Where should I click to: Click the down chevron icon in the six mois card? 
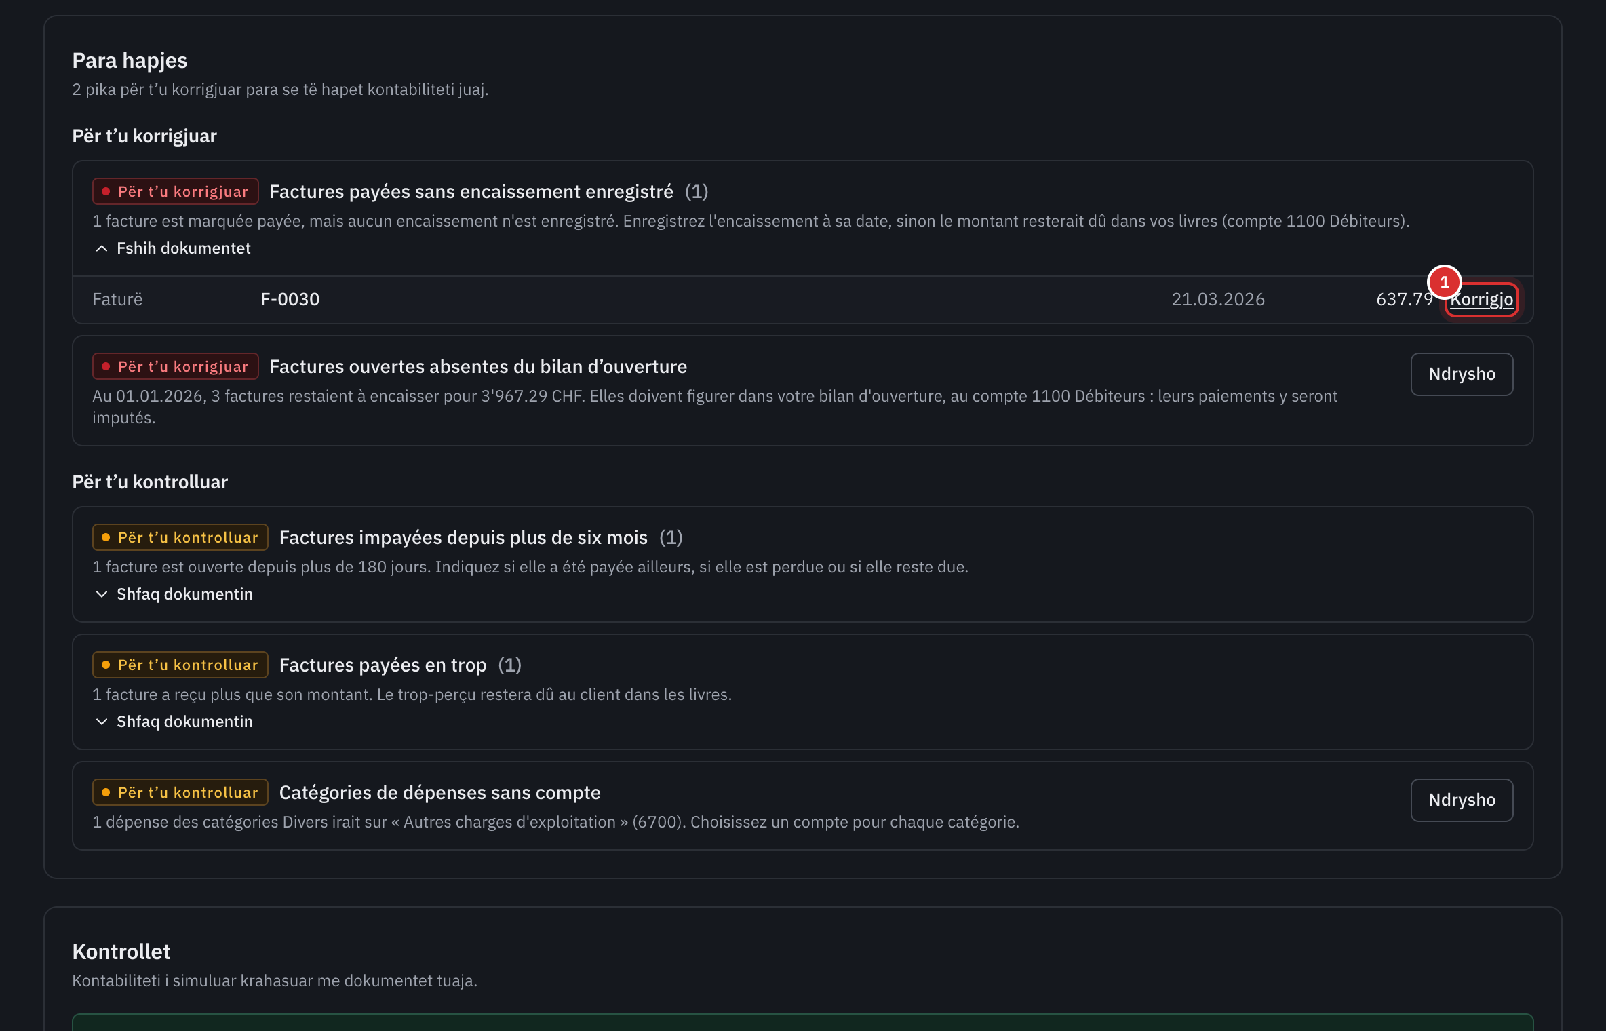(x=102, y=594)
